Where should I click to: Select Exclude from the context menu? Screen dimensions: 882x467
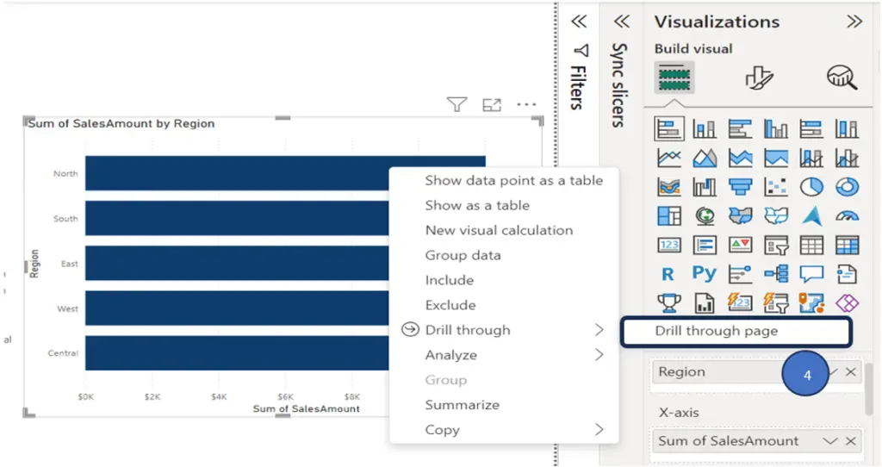(450, 305)
